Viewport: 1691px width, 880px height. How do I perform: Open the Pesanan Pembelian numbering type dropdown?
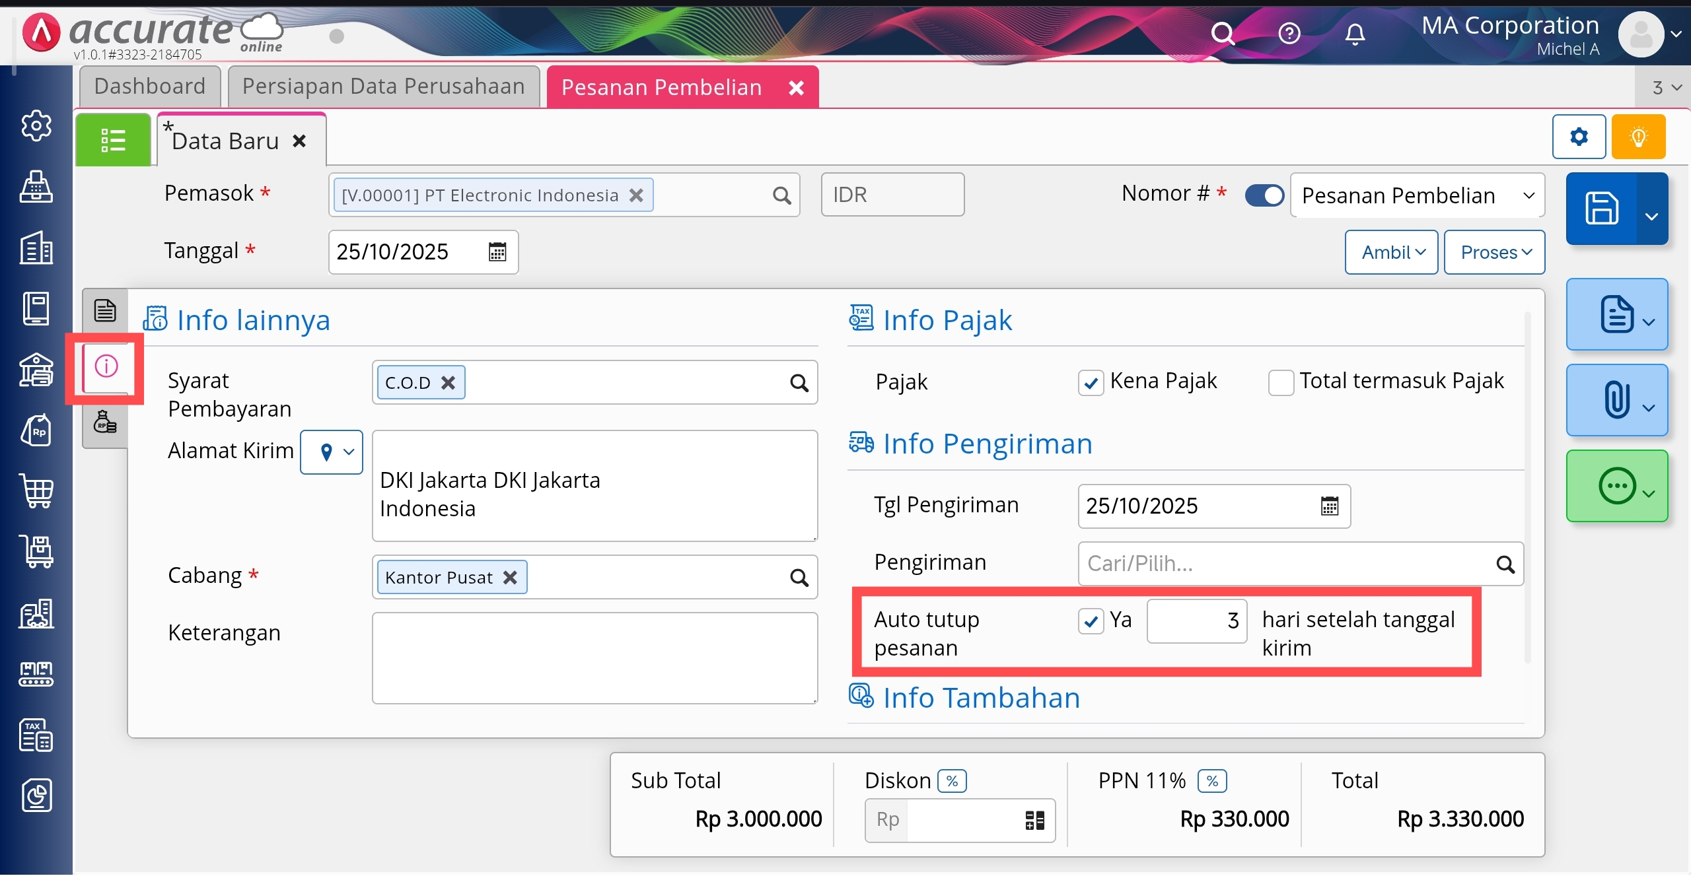(x=1418, y=195)
